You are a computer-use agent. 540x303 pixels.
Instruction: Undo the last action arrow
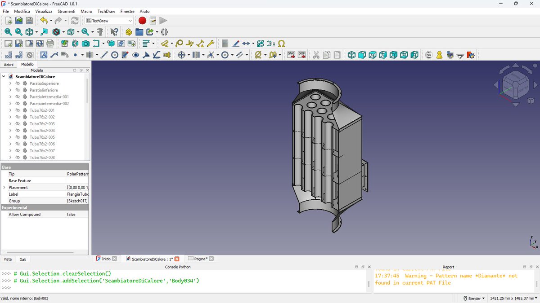(44, 21)
